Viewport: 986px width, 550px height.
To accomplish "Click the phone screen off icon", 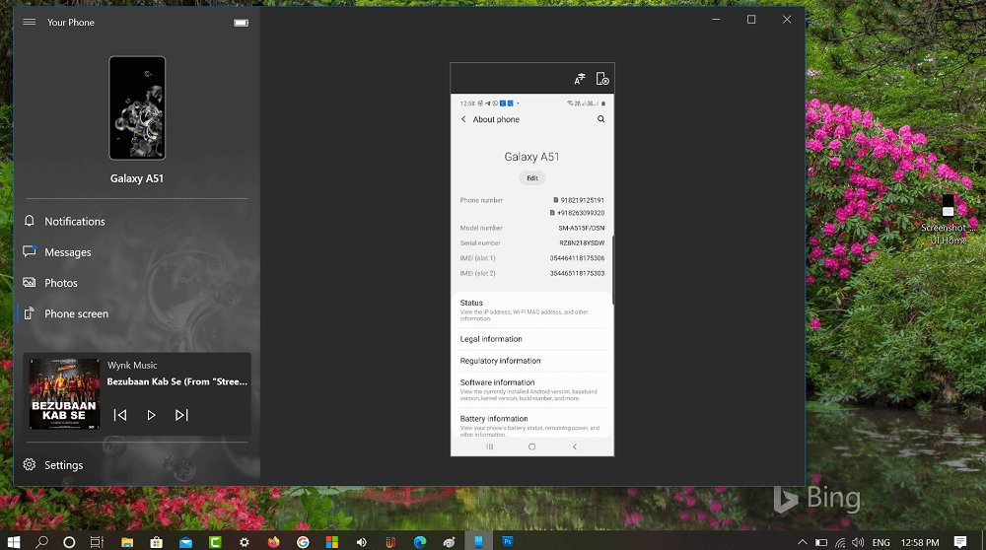I will [602, 79].
